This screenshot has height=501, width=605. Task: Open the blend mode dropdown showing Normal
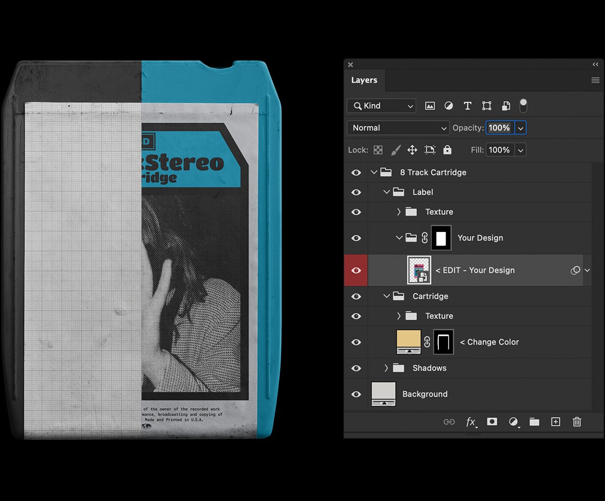[398, 128]
